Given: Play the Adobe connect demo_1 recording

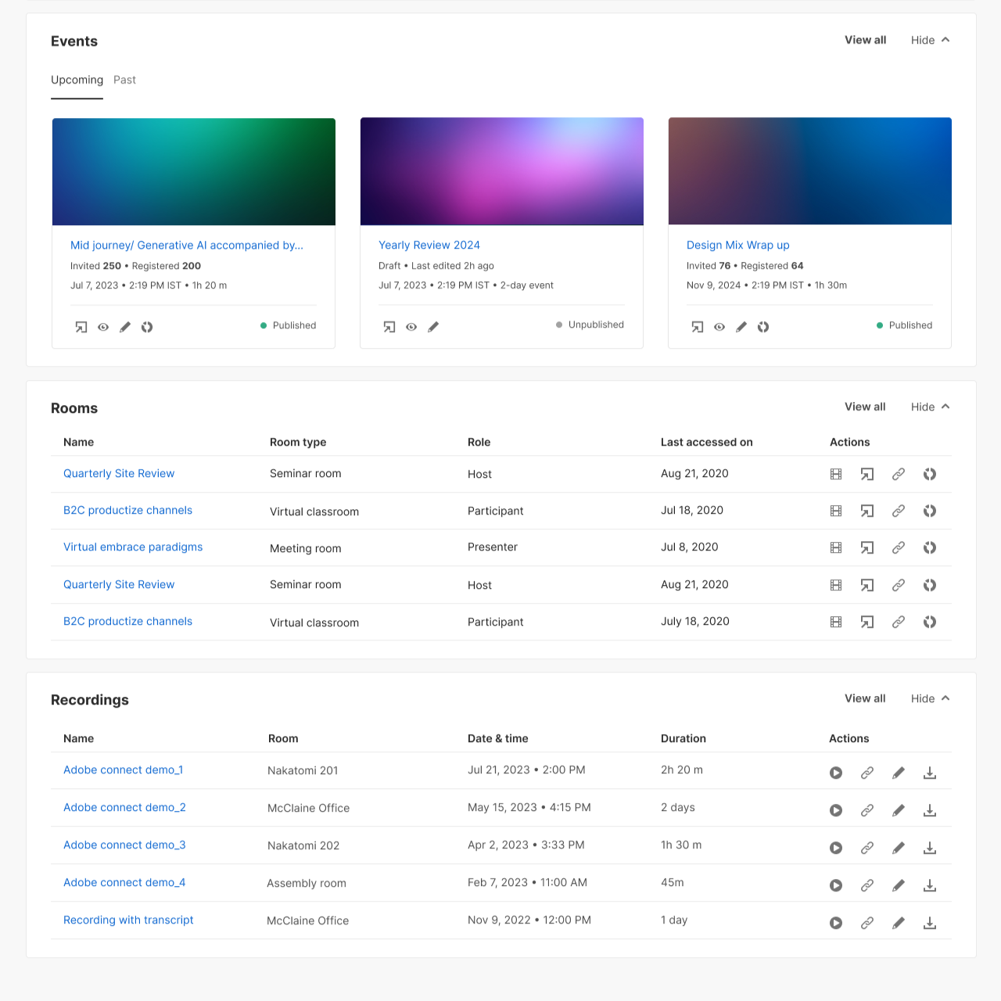Looking at the screenshot, I should pyautogui.click(x=836, y=773).
